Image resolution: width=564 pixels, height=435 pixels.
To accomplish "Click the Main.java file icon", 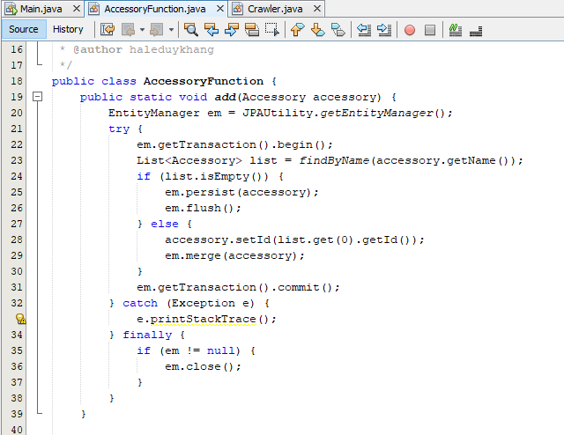I will click(x=11, y=9).
